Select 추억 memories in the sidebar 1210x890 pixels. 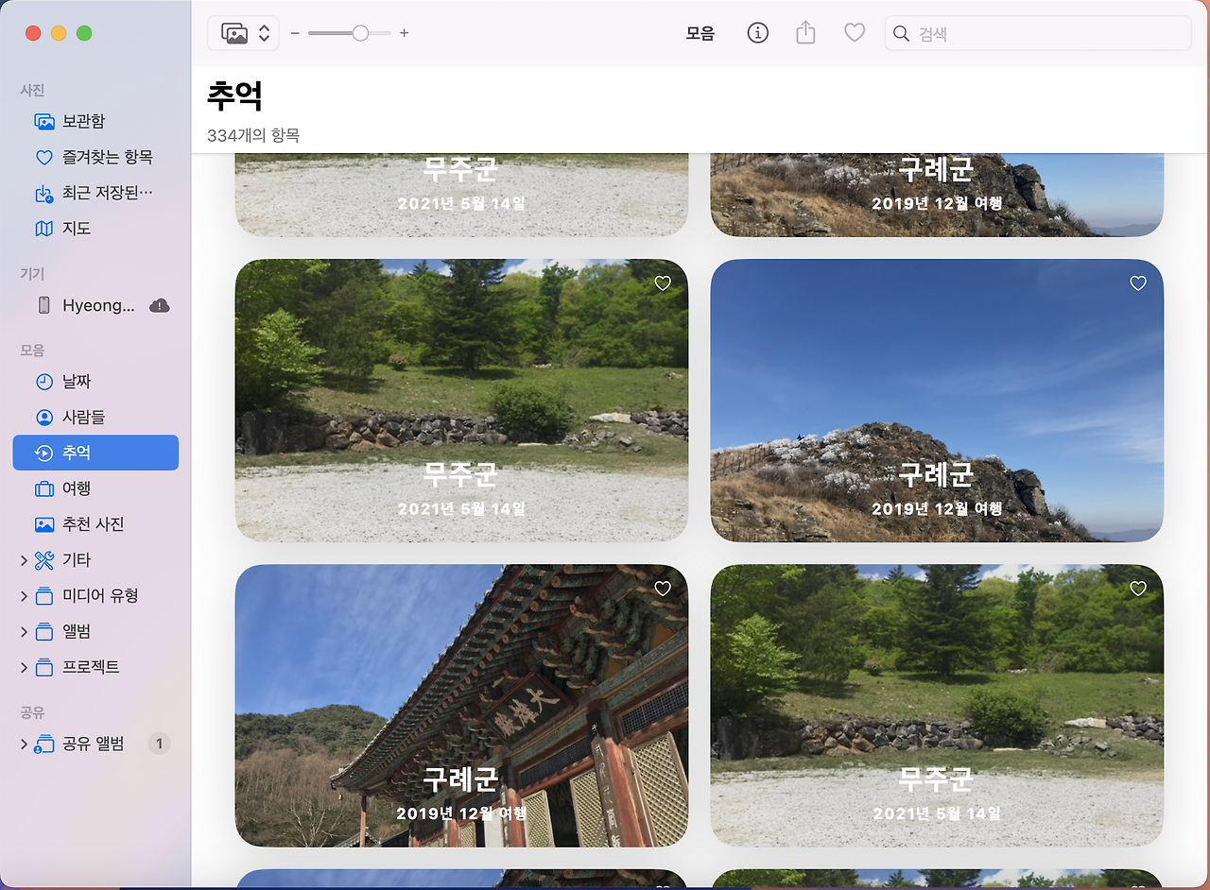click(x=95, y=453)
